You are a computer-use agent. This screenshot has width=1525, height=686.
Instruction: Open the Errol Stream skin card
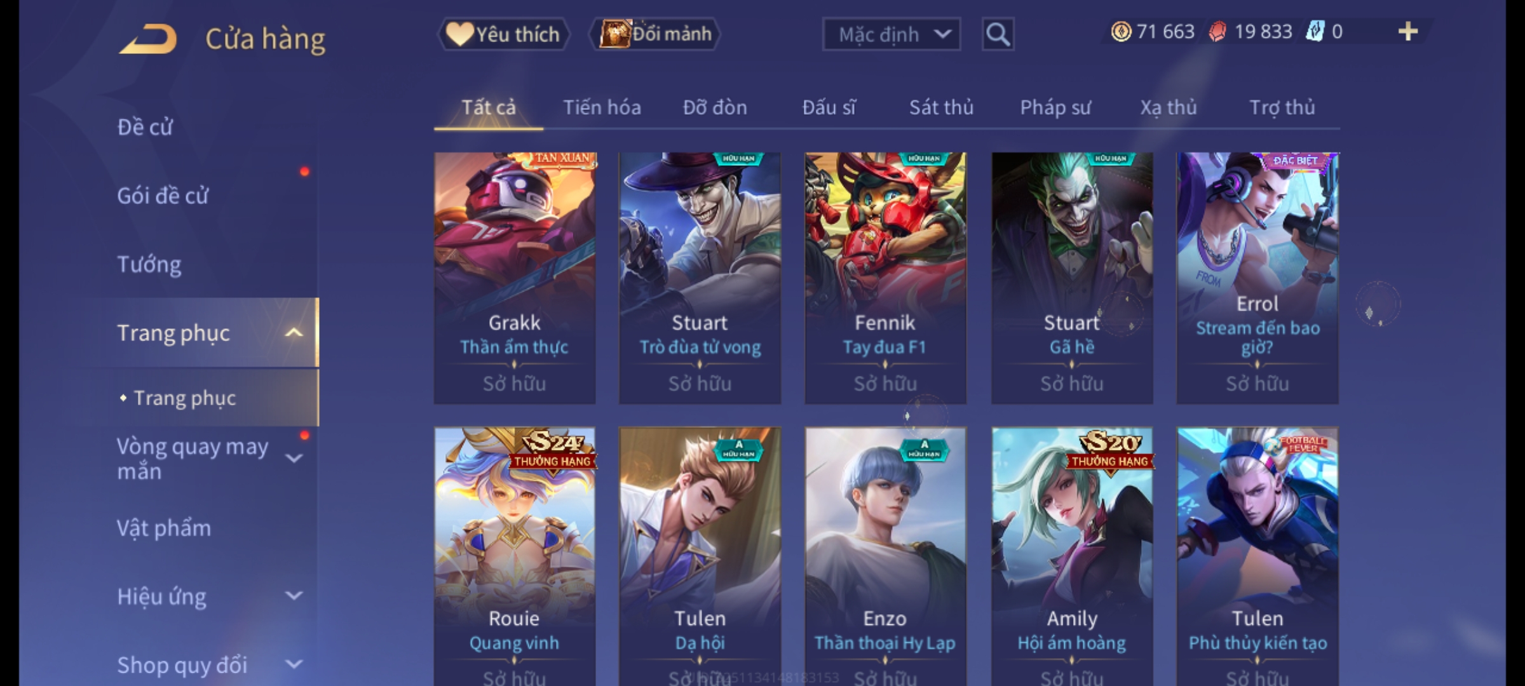[1257, 278]
